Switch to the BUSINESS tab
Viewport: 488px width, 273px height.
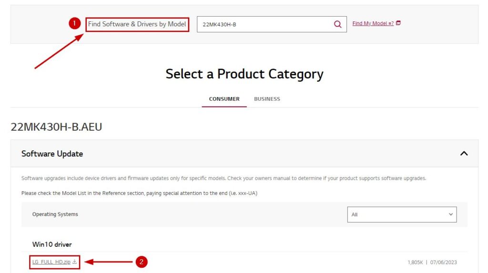click(267, 99)
